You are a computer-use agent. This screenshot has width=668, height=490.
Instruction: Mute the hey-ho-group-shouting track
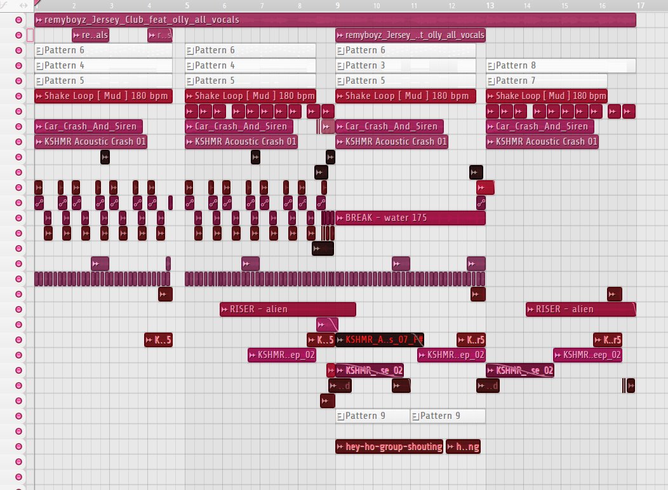pos(18,447)
